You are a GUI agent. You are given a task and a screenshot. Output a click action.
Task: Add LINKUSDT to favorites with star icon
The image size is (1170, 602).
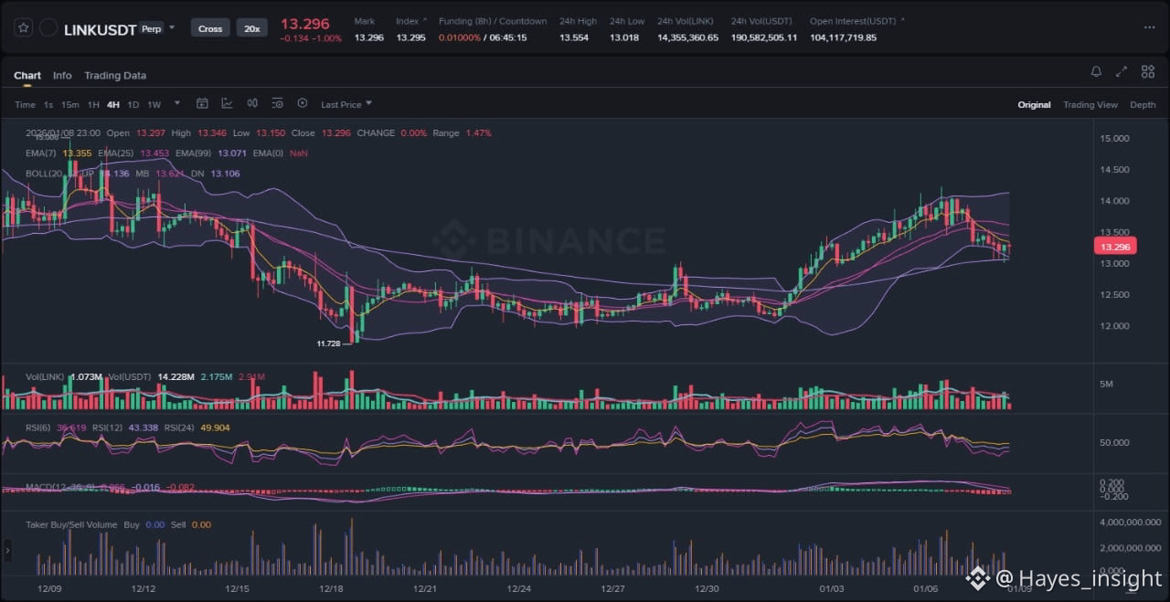pos(24,28)
